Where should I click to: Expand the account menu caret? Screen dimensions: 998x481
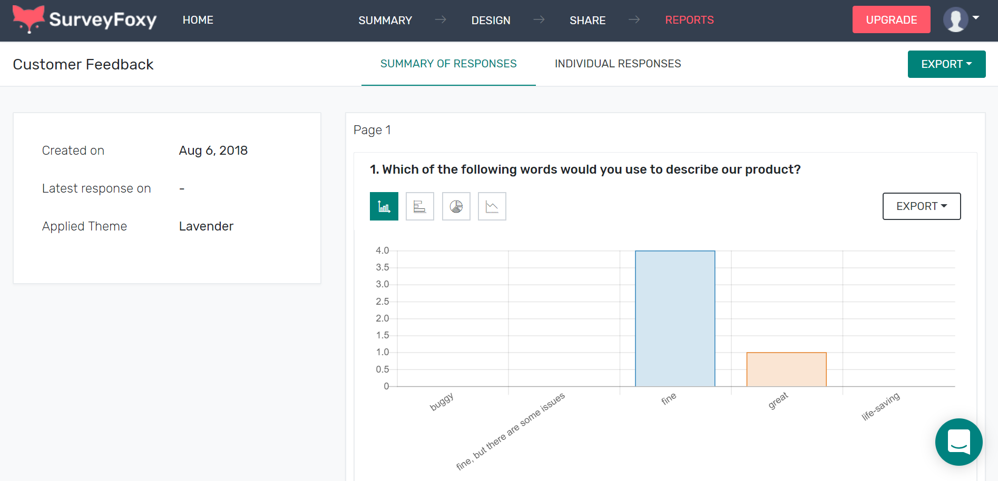click(976, 18)
